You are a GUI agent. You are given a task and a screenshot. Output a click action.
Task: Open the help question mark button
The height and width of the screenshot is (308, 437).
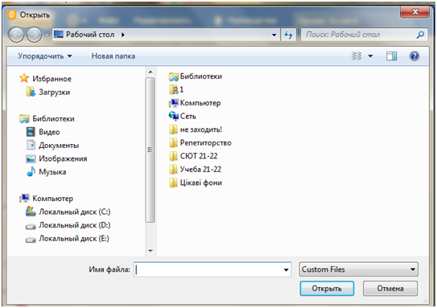coord(414,56)
